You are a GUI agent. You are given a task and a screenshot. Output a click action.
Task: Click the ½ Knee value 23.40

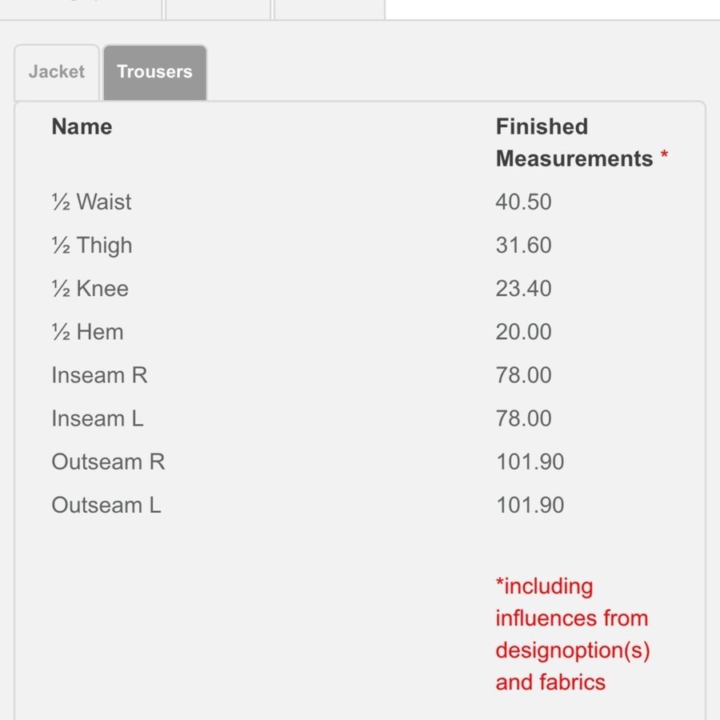pyautogui.click(x=523, y=289)
